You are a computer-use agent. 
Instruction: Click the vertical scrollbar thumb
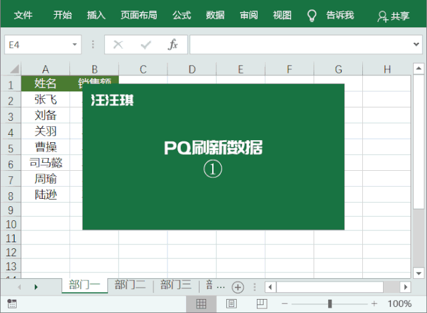click(x=418, y=142)
